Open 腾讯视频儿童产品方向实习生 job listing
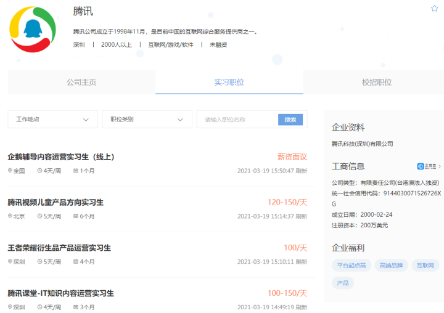 point(55,202)
